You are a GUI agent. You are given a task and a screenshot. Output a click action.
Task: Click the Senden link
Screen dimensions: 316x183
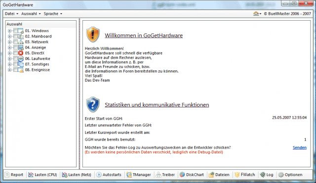(300, 148)
